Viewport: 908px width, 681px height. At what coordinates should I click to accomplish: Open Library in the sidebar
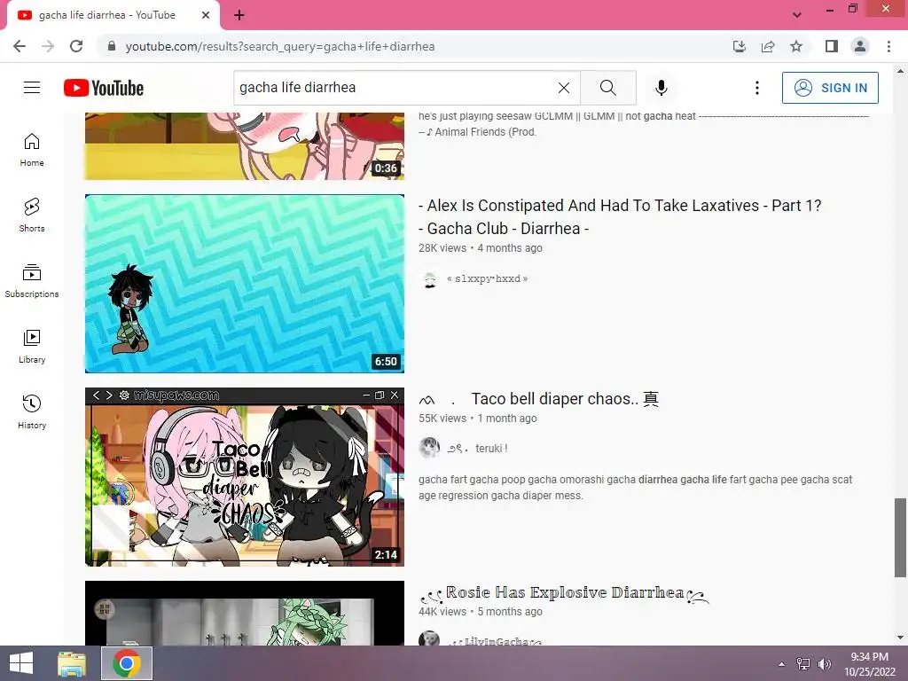tap(32, 346)
